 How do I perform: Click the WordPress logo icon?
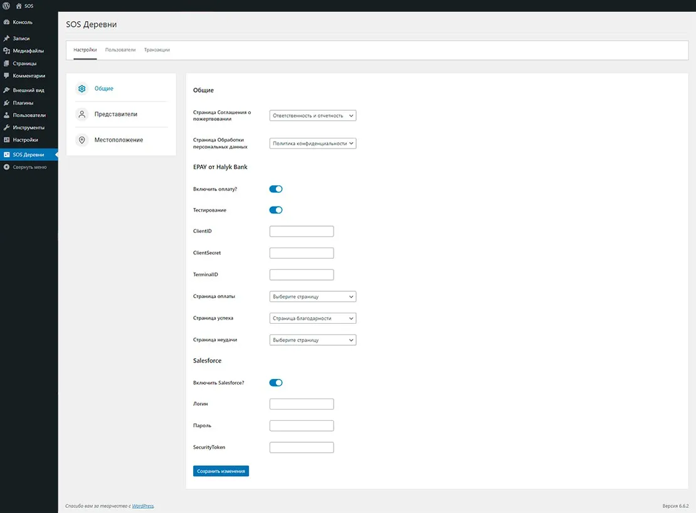(x=6, y=6)
